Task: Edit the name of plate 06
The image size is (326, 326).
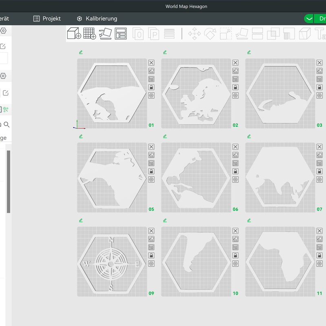Action: click(165, 136)
